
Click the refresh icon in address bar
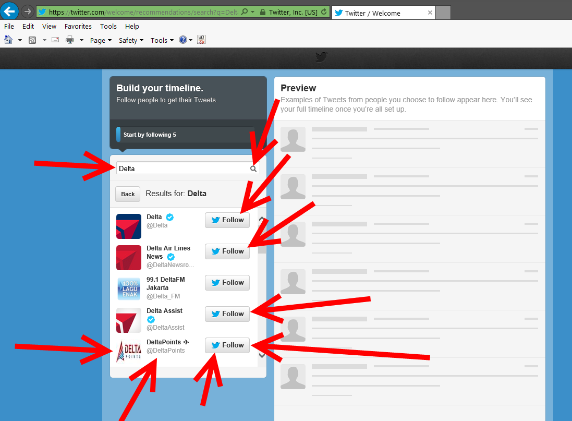pyautogui.click(x=324, y=12)
